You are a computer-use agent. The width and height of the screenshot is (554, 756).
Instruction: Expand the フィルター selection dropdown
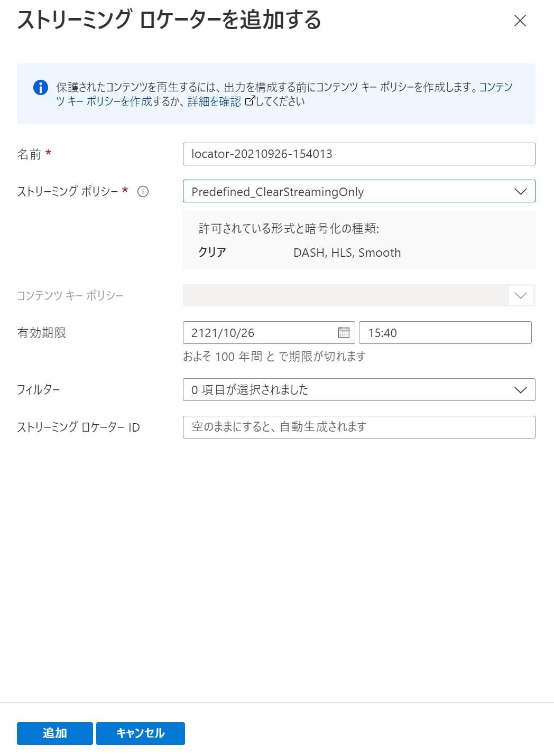pyautogui.click(x=521, y=390)
